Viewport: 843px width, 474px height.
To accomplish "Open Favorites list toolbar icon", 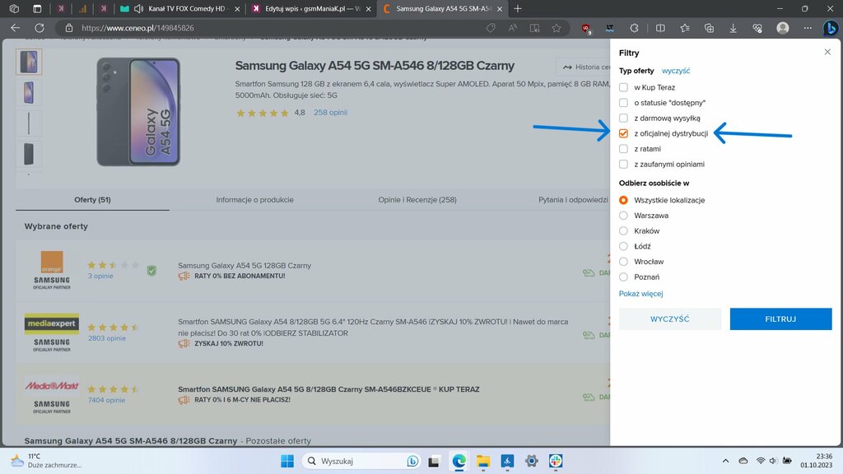I will (684, 28).
